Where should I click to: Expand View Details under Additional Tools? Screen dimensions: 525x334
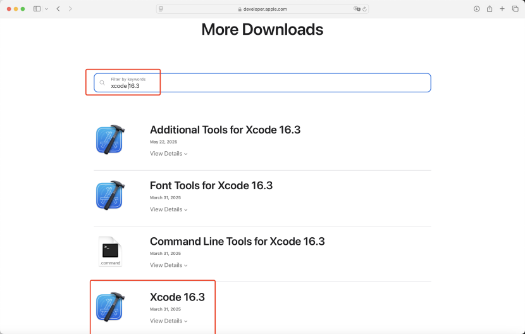click(168, 154)
